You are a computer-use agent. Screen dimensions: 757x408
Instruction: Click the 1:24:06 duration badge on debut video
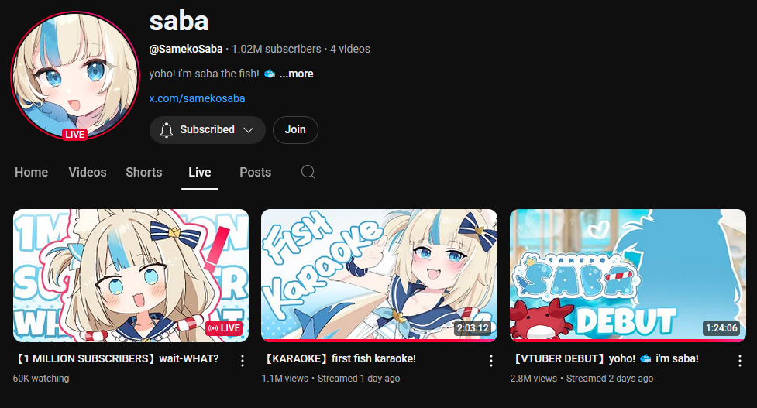[722, 328]
